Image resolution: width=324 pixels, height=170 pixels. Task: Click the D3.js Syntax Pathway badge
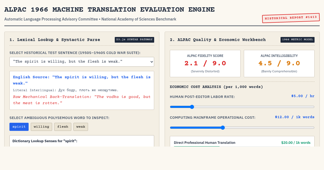pyautogui.click(x=134, y=40)
